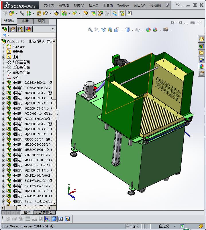The height and width of the screenshot is (230, 206).
Task: Create a New Motion Study
Action: tap(86, 13)
